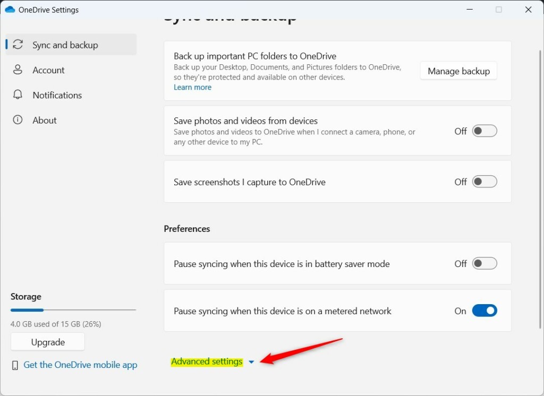Image resolution: width=544 pixels, height=396 pixels.
Task: Open the Sync and backup section
Action: click(x=71, y=45)
